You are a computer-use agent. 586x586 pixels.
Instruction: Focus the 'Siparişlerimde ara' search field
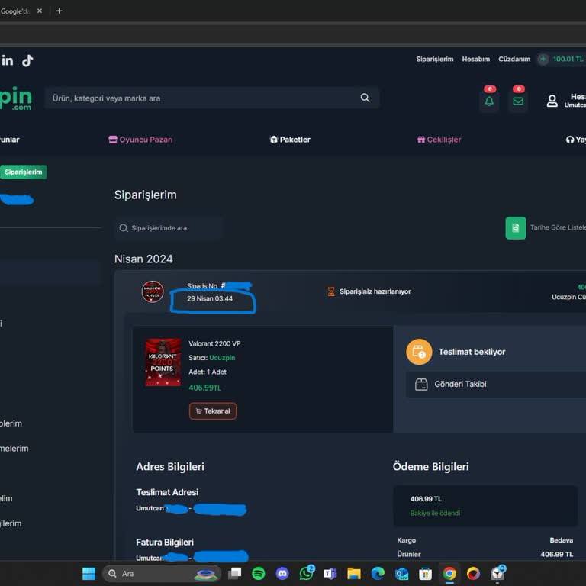coord(172,228)
